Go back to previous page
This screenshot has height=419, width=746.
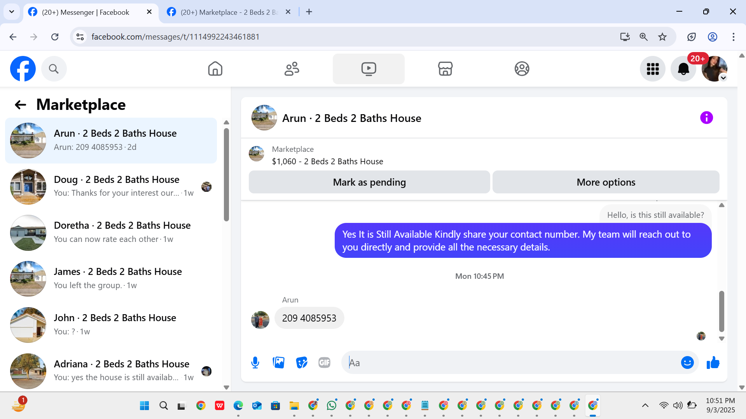[13, 37]
